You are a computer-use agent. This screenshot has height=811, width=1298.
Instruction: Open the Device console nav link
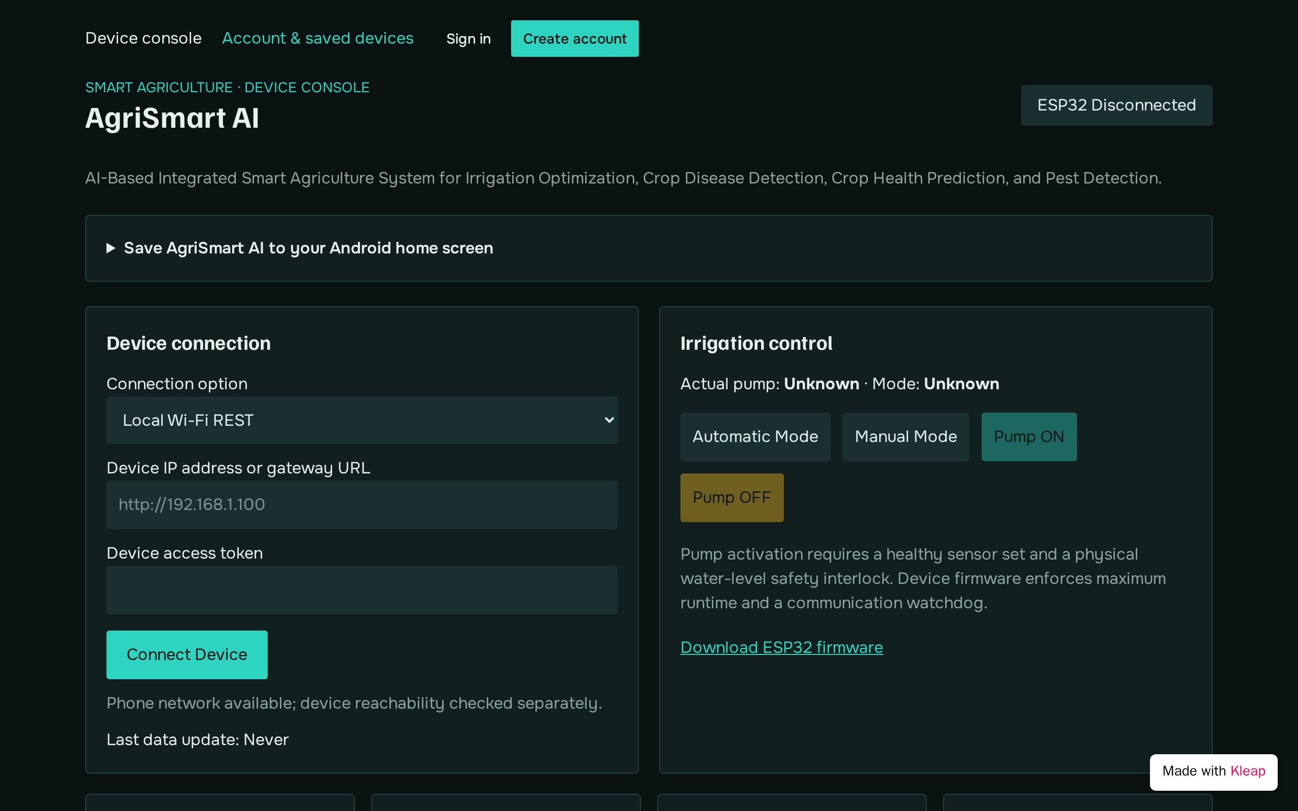(x=143, y=39)
